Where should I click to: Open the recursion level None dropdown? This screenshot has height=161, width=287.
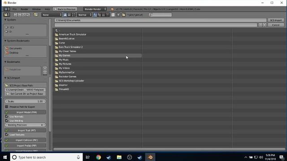click(52, 15)
